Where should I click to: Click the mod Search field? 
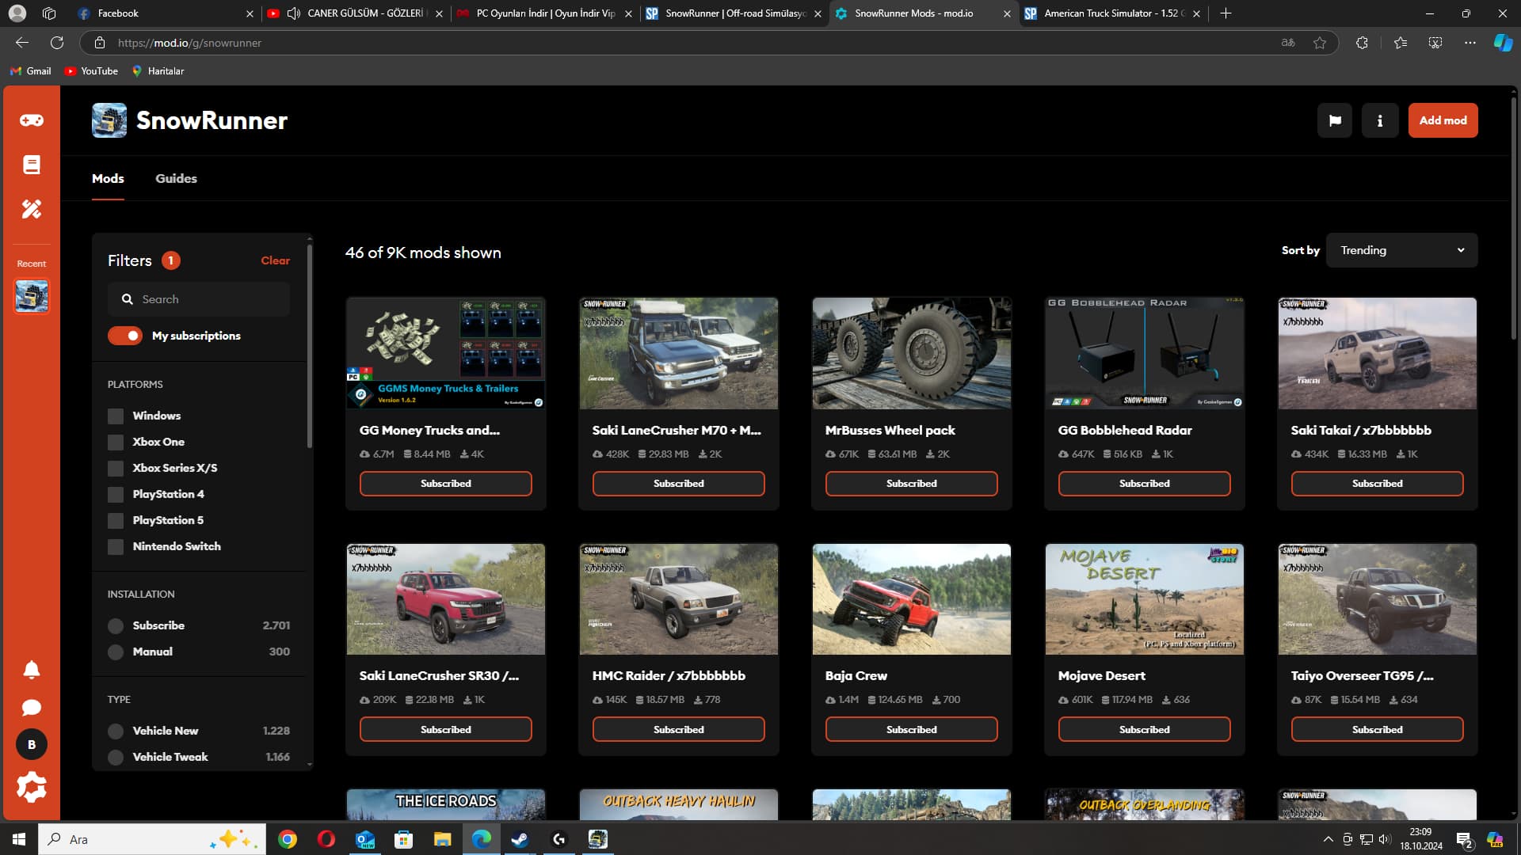[x=199, y=299]
